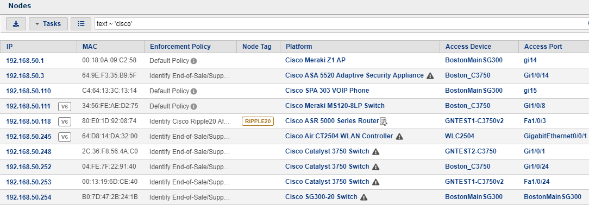Open access port Gi1/0/14
Viewport: 589px width, 205px height.
(x=536, y=75)
